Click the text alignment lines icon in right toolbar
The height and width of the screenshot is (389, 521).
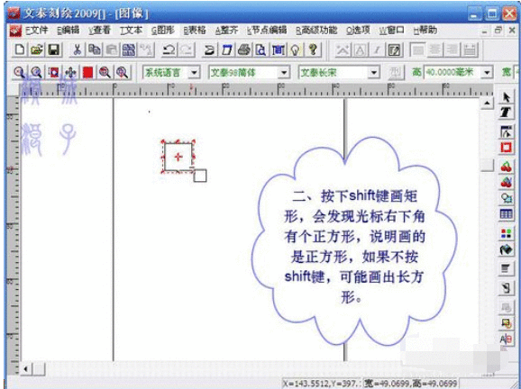point(506,268)
